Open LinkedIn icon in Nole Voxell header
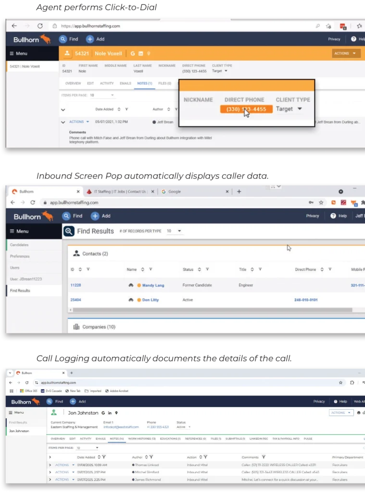Viewport: 365px width, 492px height. 141,54
